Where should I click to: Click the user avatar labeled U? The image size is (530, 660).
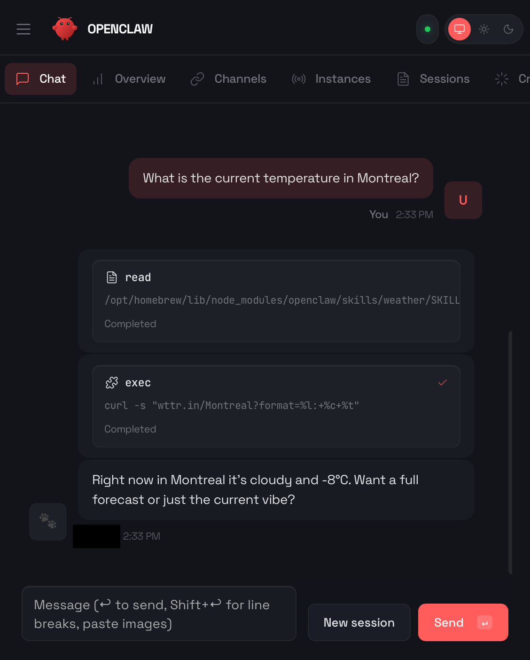coord(463,200)
